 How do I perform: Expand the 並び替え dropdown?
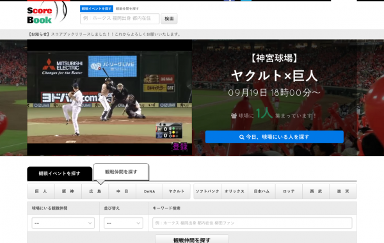(124, 223)
